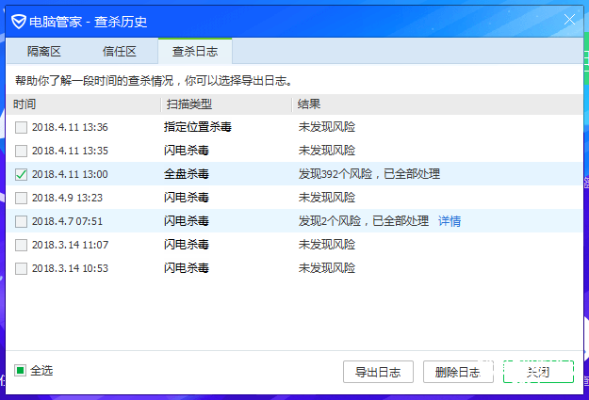Viewport: 589px width, 400px height.
Task: Select the 全盘杀毒 scan type cell
Action: 187,174
